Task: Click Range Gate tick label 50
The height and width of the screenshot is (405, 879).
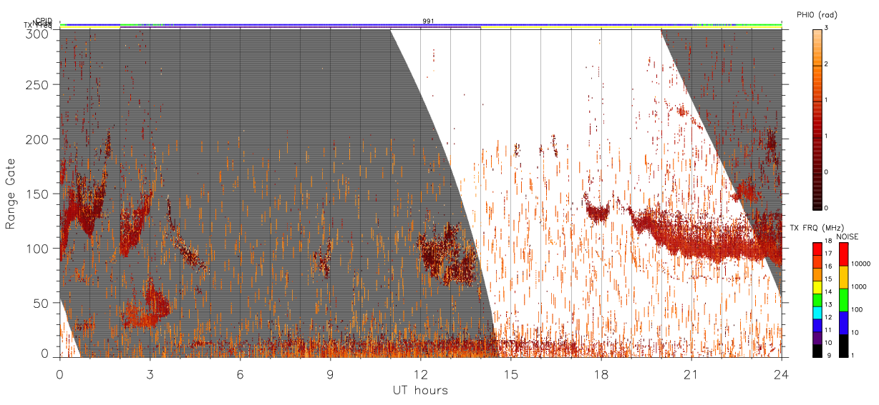Action: click(42, 303)
